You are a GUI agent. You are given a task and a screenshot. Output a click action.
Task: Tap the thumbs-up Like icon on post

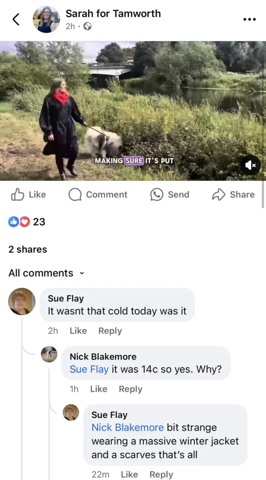[17, 195]
